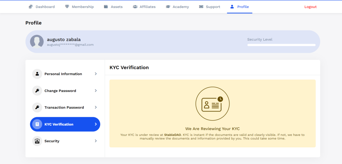Expand the Transaction Password chevron
This screenshot has width=342, height=164.
[96, 107]
